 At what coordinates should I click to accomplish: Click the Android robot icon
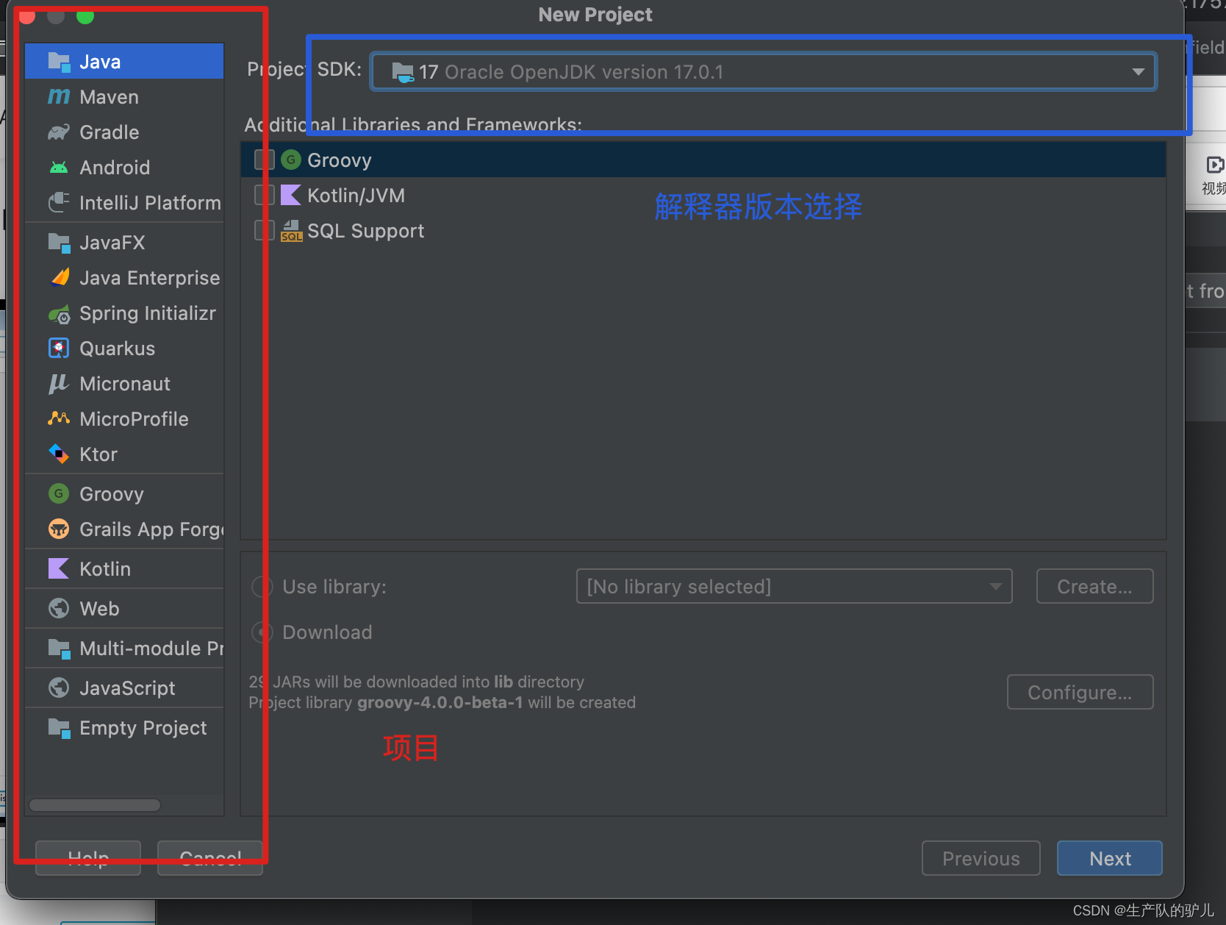click(59, 167)
